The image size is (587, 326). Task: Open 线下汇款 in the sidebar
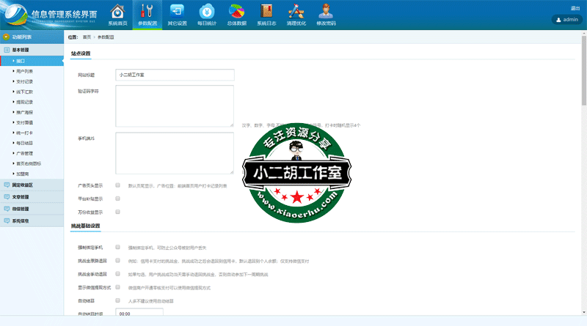(x=24, y=92)
